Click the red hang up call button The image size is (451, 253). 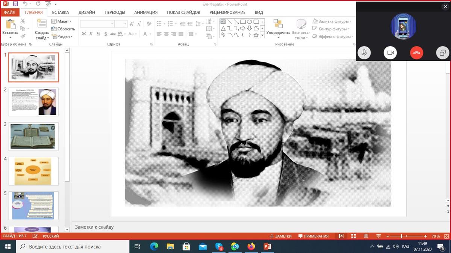416,53
